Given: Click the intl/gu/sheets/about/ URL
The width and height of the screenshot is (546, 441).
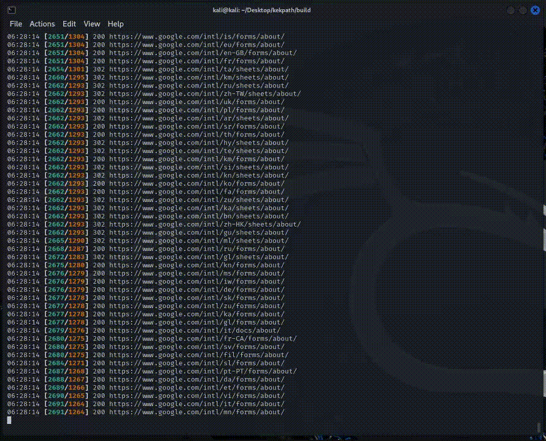Looking at the screenshot, I should coord(199,232).
